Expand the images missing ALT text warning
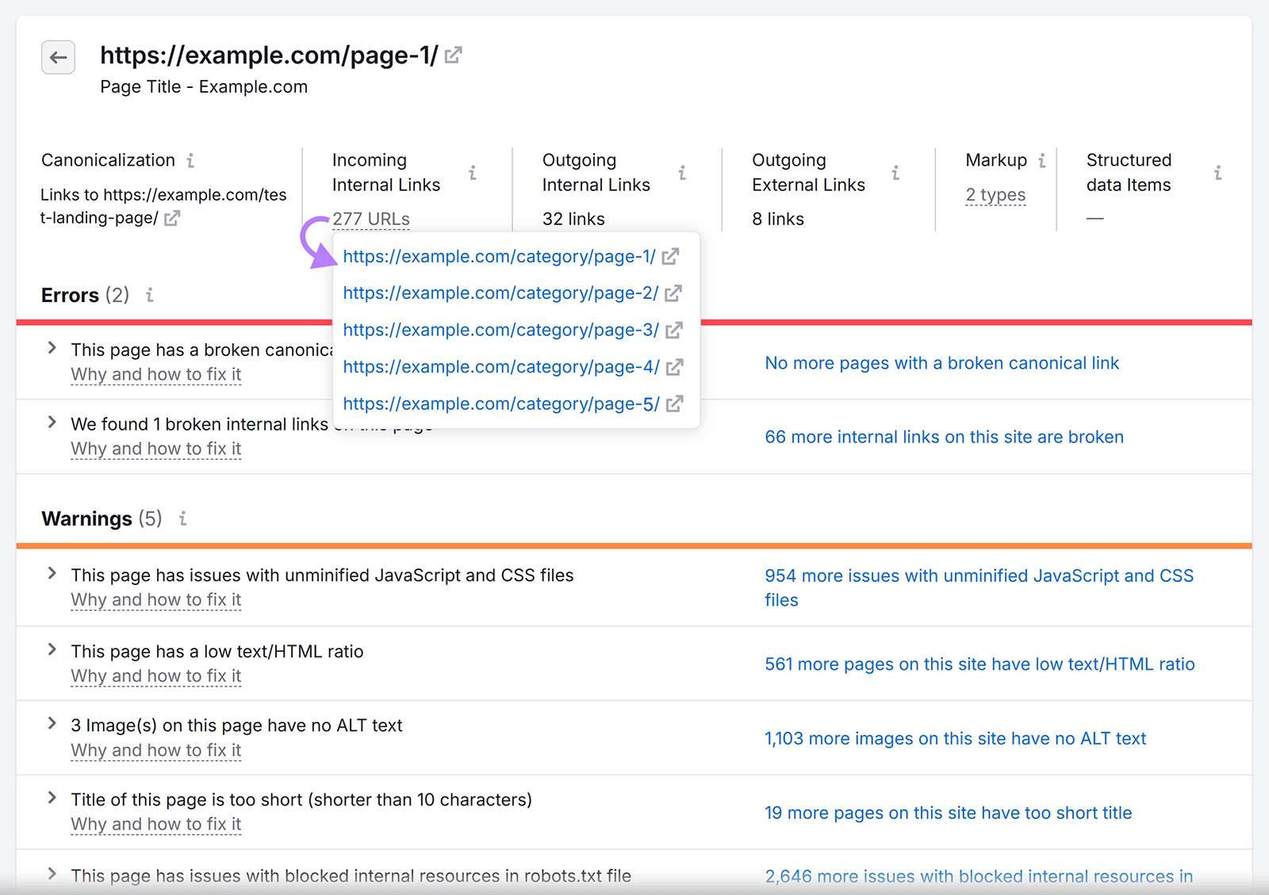This screenshot has width=1269, height=895. [x=52, y=722]
